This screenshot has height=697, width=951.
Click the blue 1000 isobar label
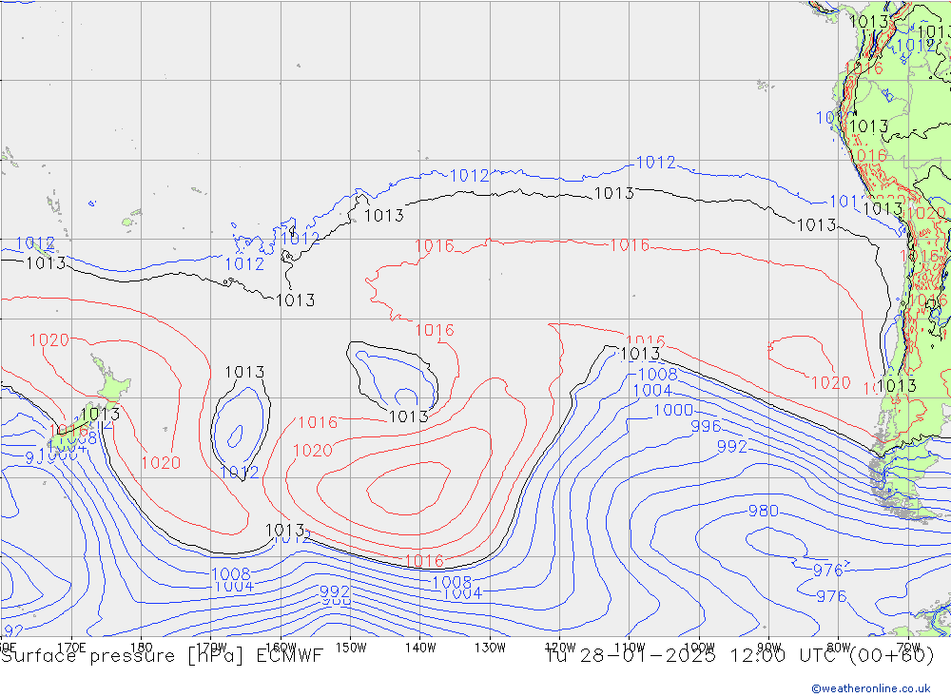(672, 410)
